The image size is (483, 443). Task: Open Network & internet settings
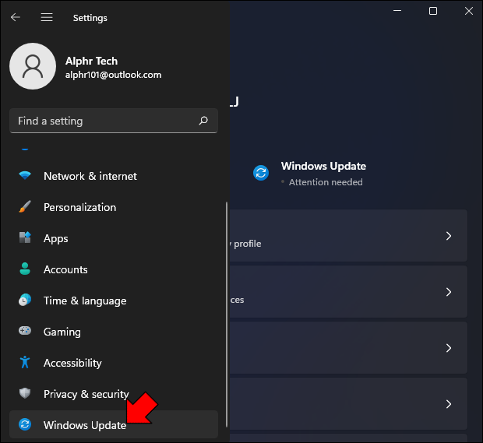tap(114, 176)
